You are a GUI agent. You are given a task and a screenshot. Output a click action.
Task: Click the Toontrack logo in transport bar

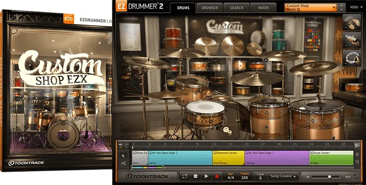[x=147, y=176]
